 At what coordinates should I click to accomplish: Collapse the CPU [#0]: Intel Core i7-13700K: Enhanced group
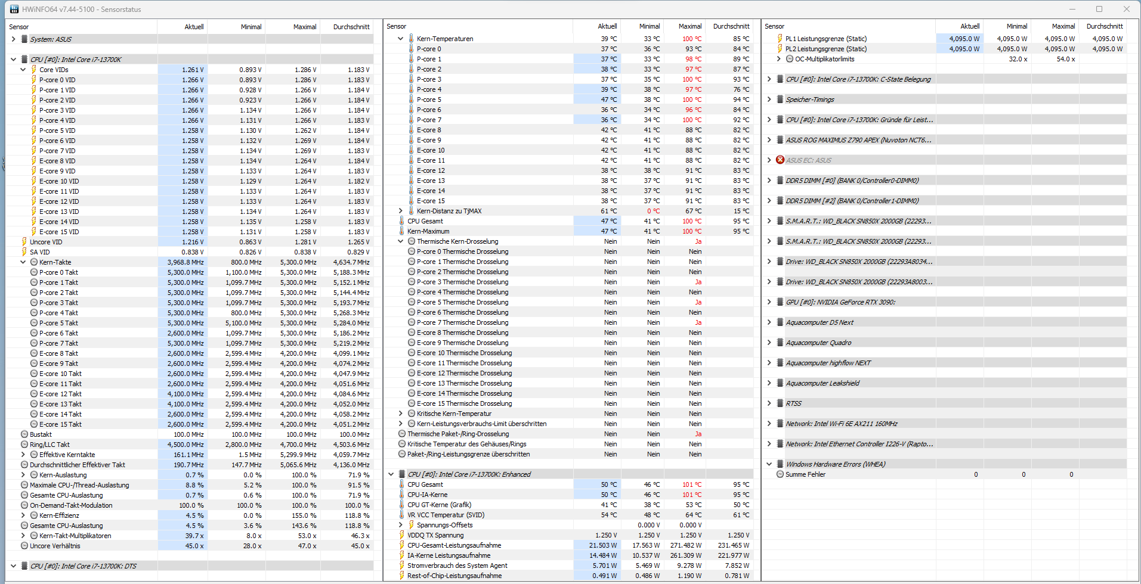click(391, 474)
